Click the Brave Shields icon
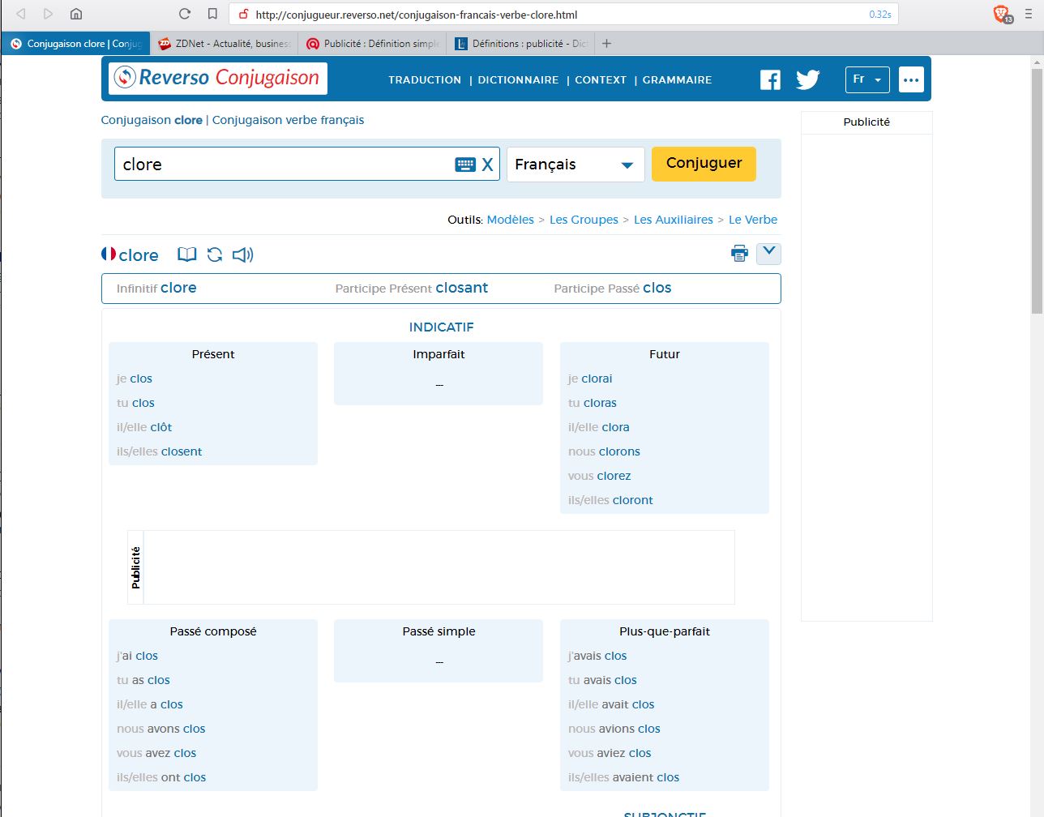The image size is (1044, 817). [x=1002, y=14]
